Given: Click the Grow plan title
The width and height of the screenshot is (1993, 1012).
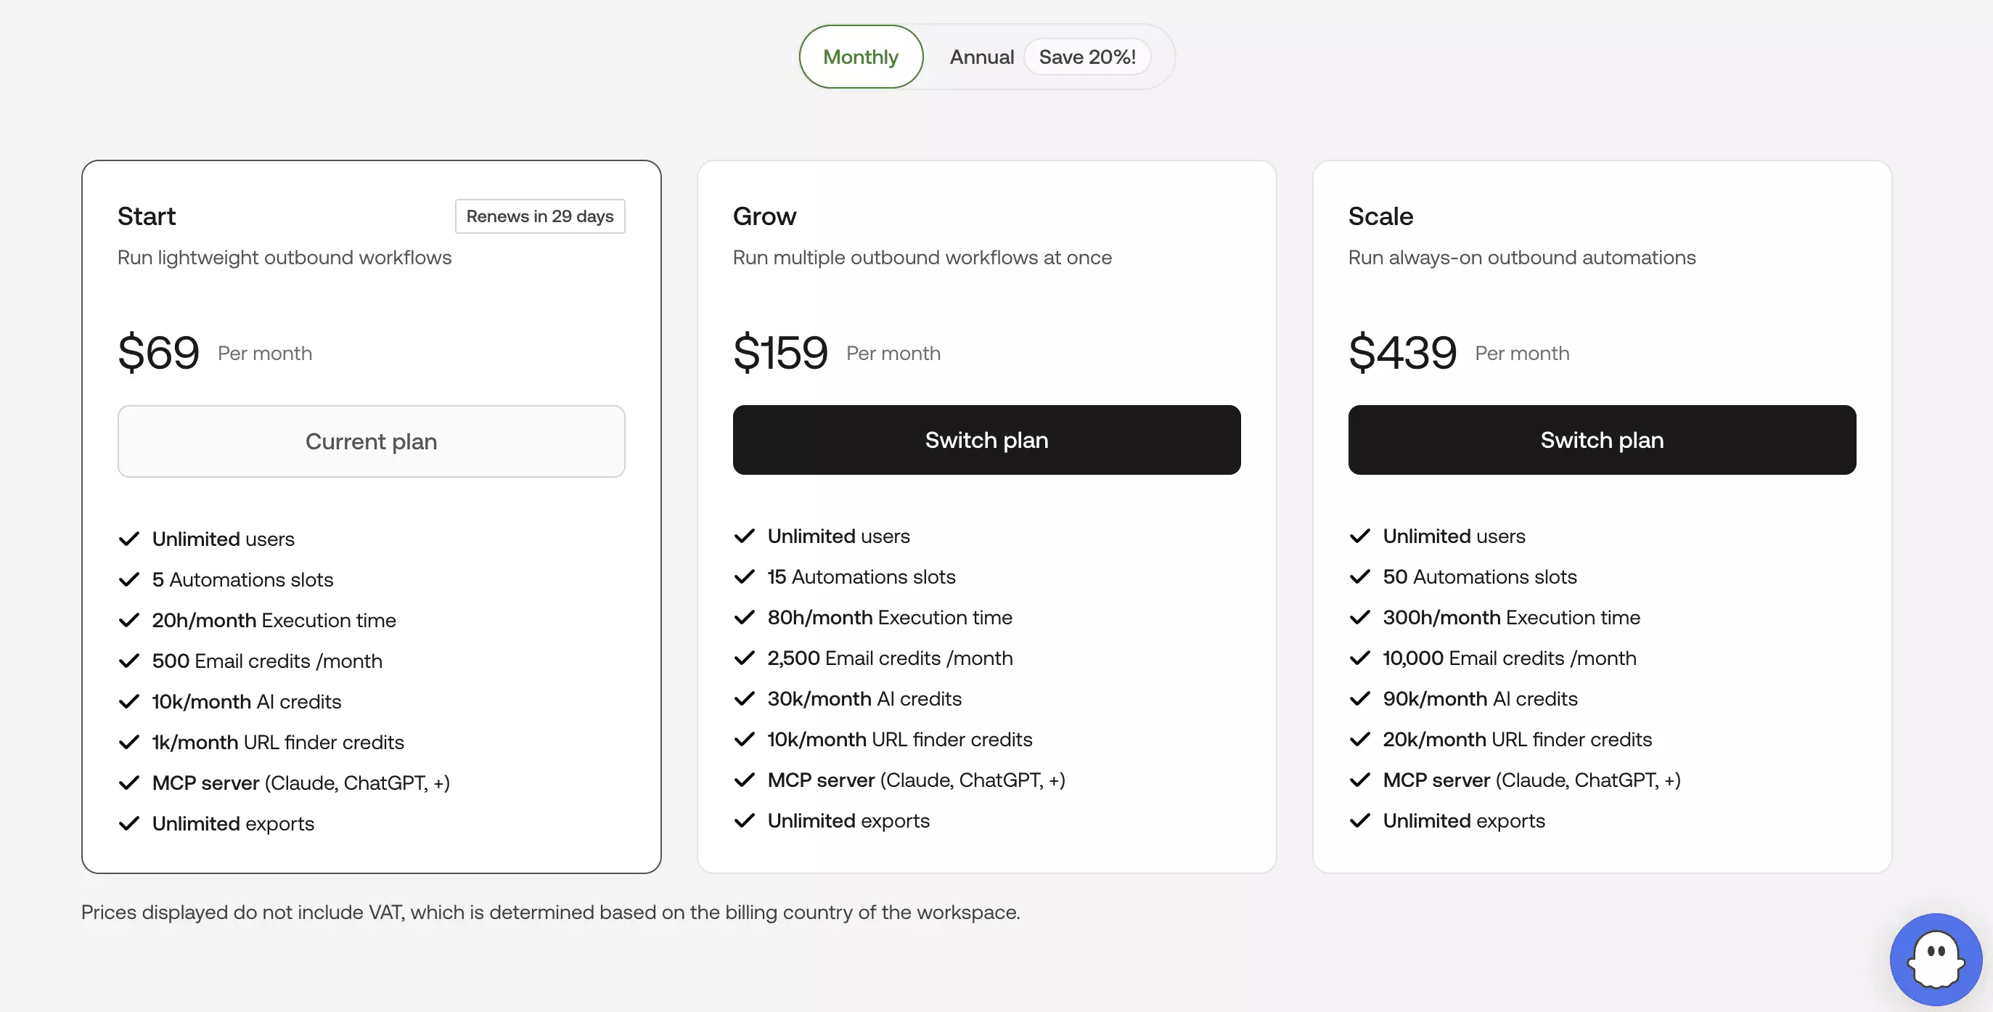Looking at the screenshot, I should [x=764, y=216].
